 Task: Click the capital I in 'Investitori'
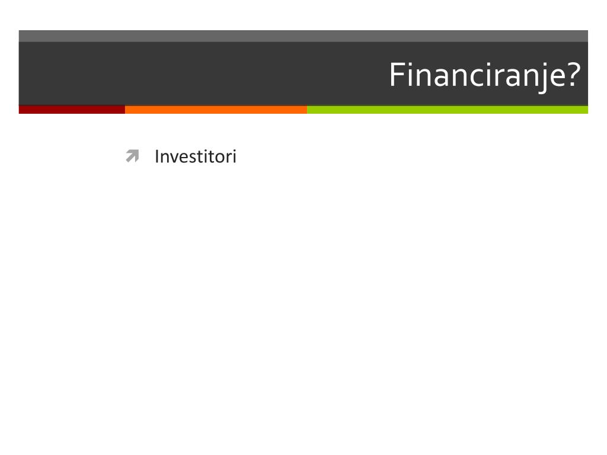coord(156,156)
